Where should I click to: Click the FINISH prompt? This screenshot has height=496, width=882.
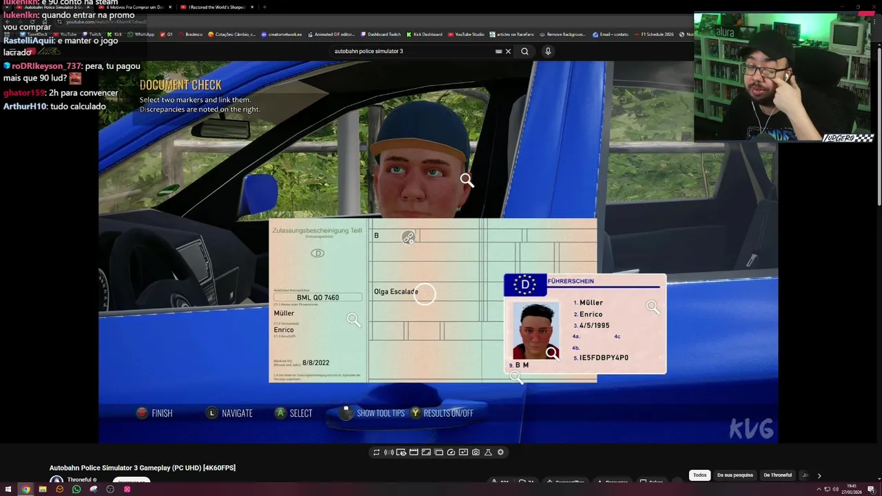[155, 413]
